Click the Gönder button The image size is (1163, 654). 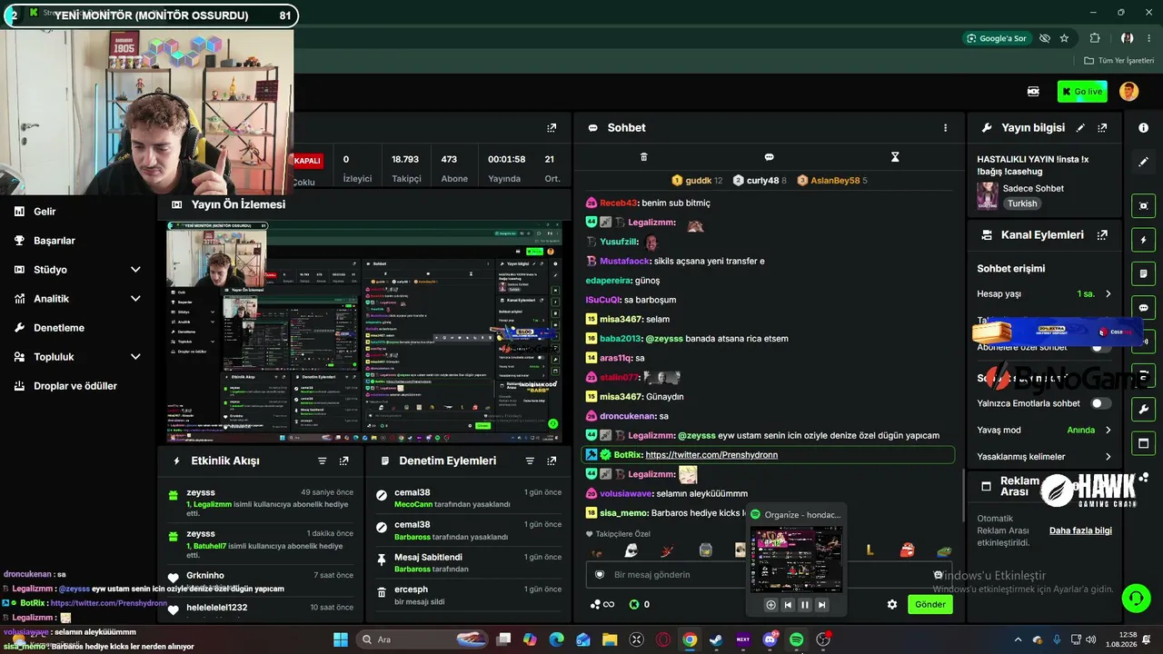pyautogui.click(x=929, y=604)
